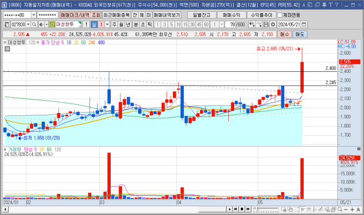364x215 pixels.
Task: Click the fast-forward double-arrow control
Action: point(248,209)
